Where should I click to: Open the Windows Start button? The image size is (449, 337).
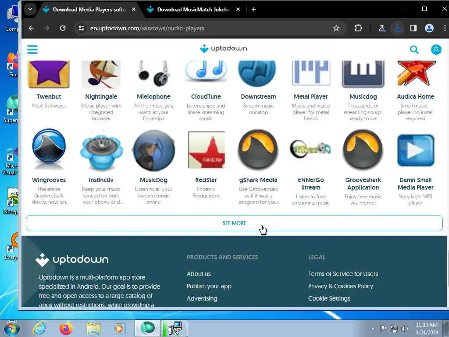pos(12,328)
